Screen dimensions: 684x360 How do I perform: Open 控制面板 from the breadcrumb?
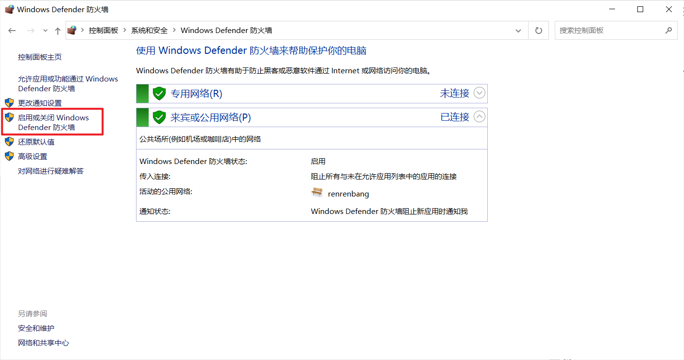pyautogui.click(x=103, y=30)
